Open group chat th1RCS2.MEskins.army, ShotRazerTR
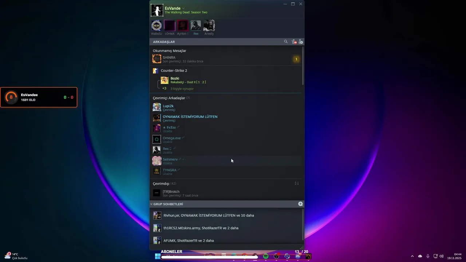The image size is (466, 262). pos(226,228)
